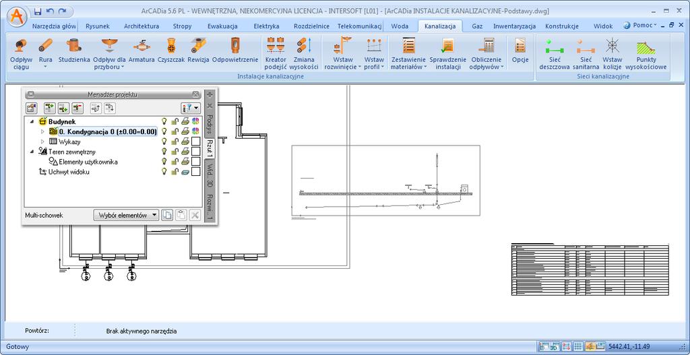The width and height of the screenshot is (690, 355).
Task: Open the Pomoc dropdown menu
Action: click(x=644, y=26)
